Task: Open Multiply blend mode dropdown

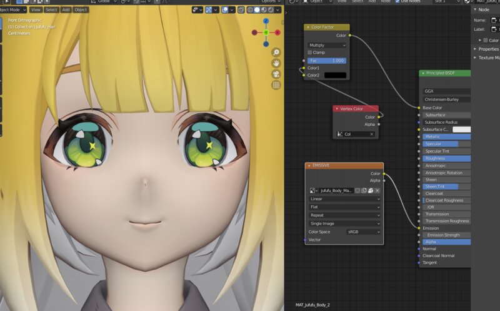Action: 327,45
